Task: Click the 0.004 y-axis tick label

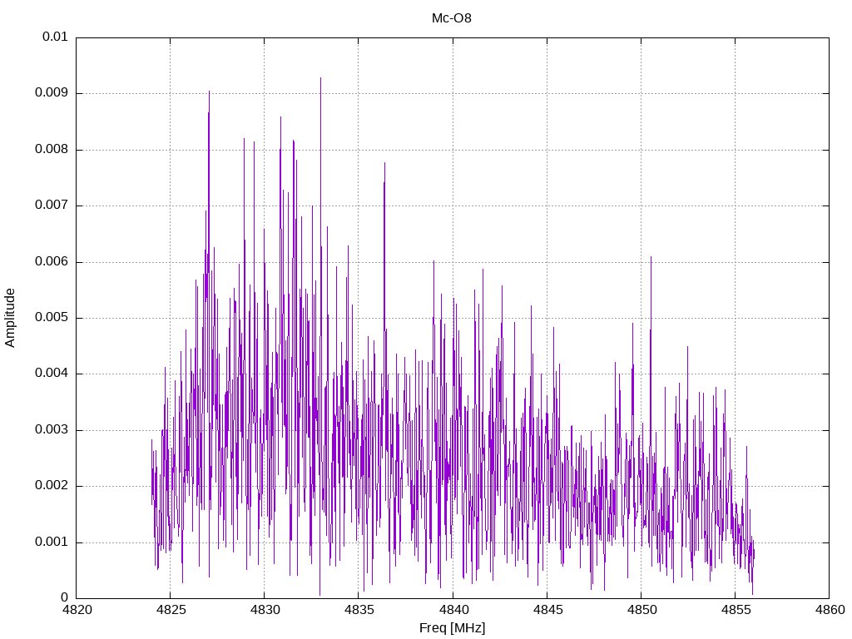Action: click(52, 374)
